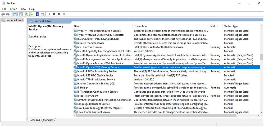
Task: Click the Restart Service toolbar icon
Action: 64,14
